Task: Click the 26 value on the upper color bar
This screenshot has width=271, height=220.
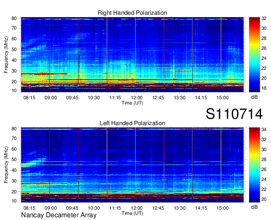Action: pyautogui.click(x=264, y=48)
